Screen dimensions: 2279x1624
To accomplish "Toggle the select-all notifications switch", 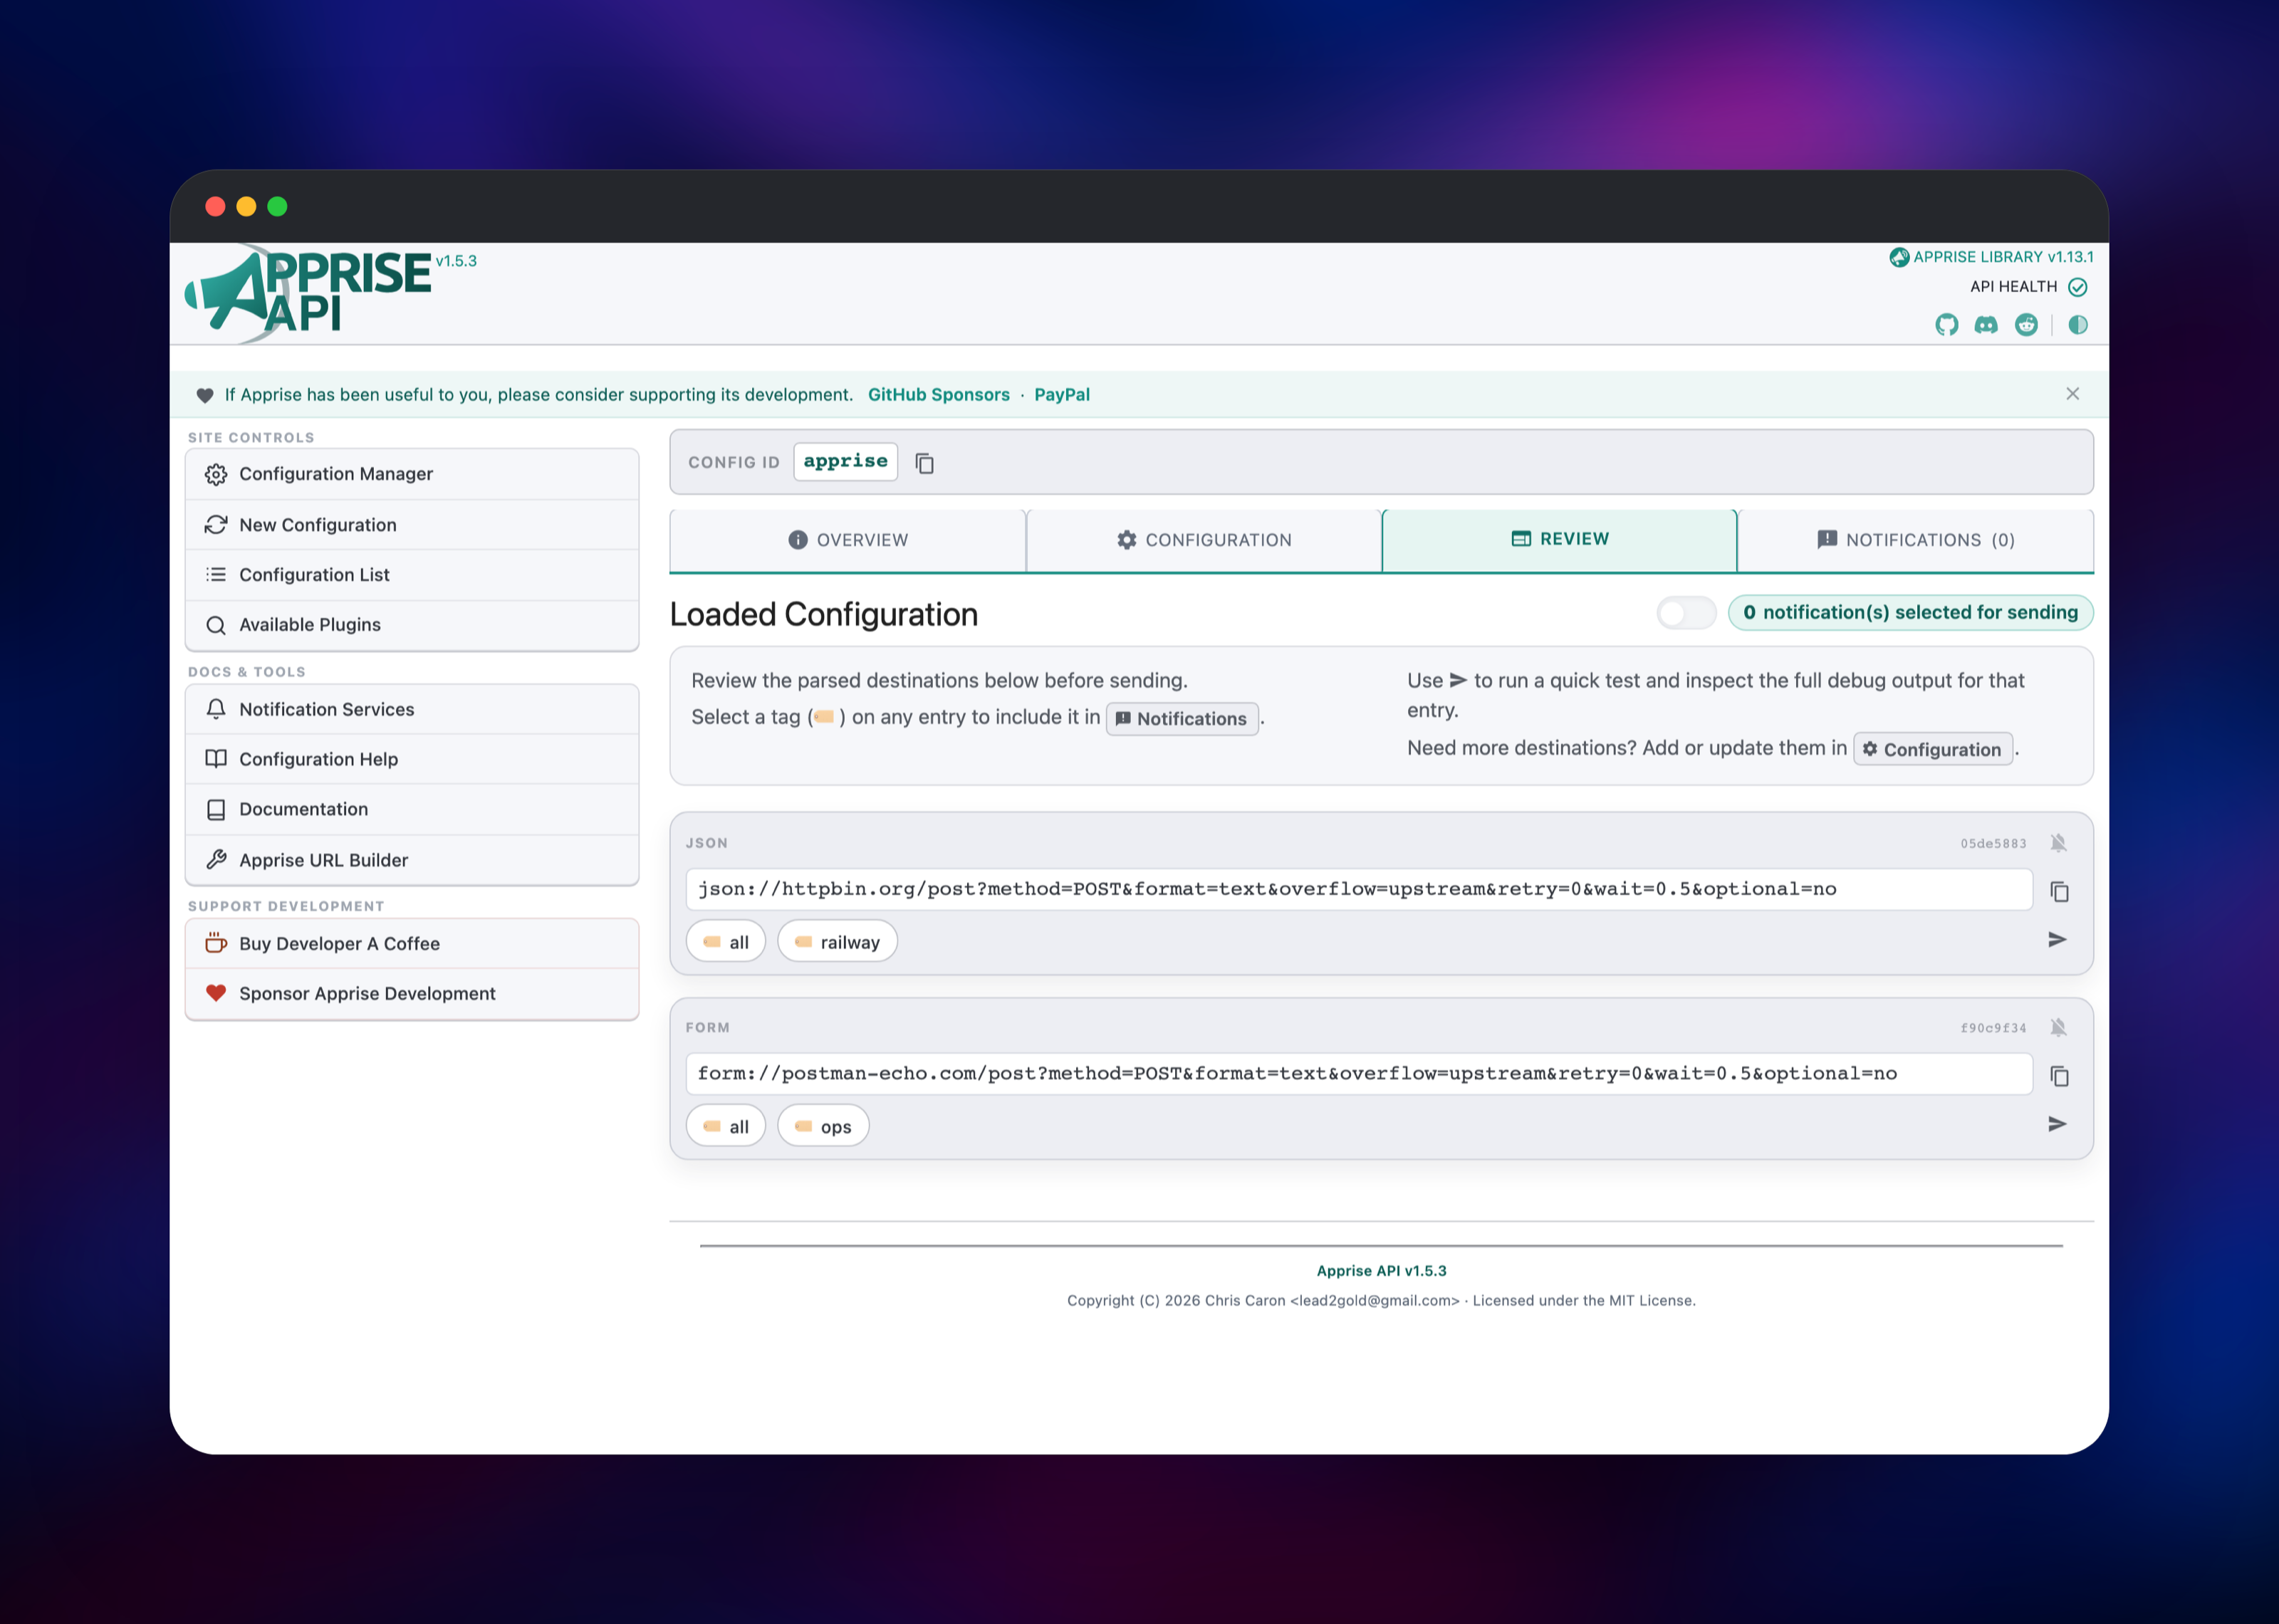I will (x=1686, y=613).
